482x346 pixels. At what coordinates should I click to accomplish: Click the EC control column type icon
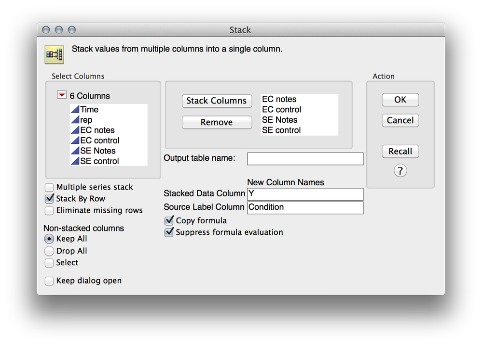pyautogui.click(x=75, y=141)
